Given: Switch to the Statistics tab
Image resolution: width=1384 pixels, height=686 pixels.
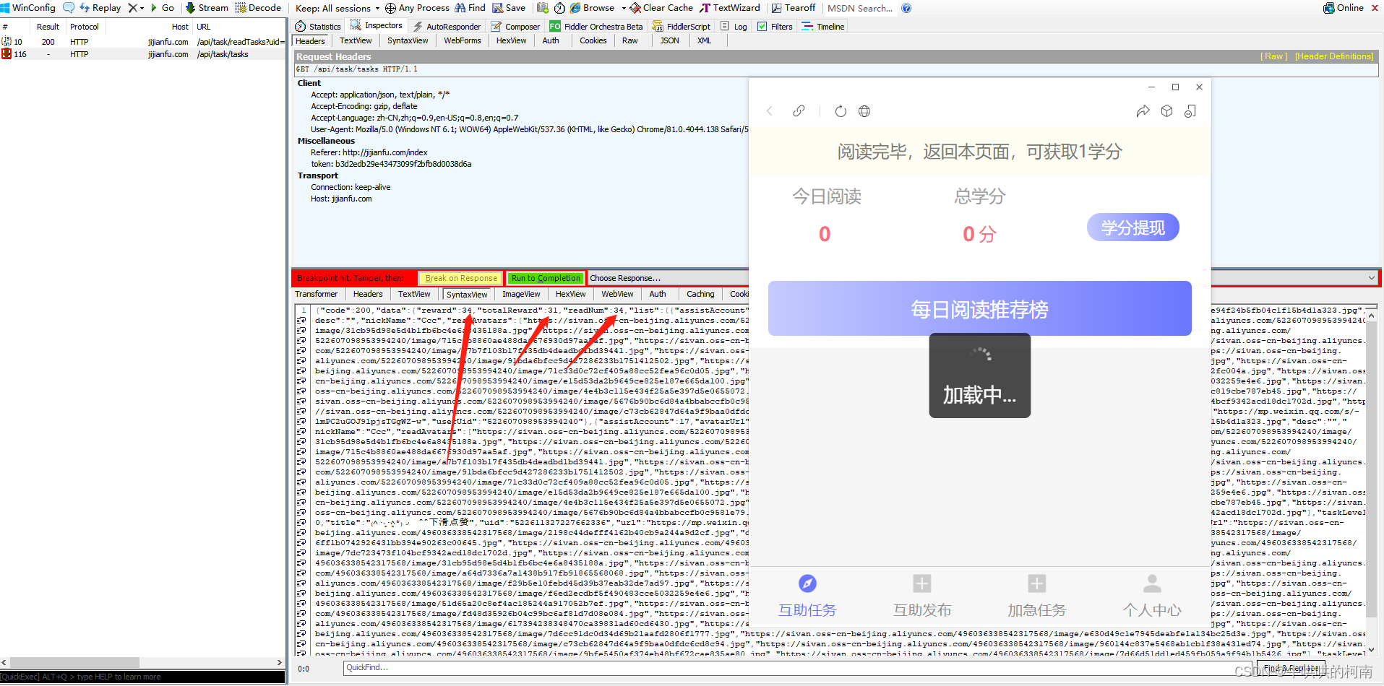Looking at the screenshot, I should pyautogui.click(x=318, y=27).
